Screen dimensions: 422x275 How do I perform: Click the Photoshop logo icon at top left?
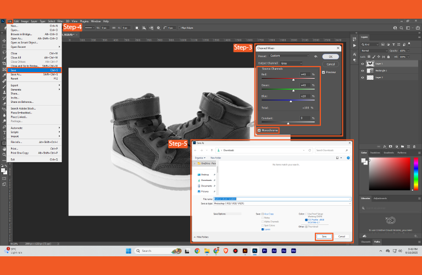3,21
